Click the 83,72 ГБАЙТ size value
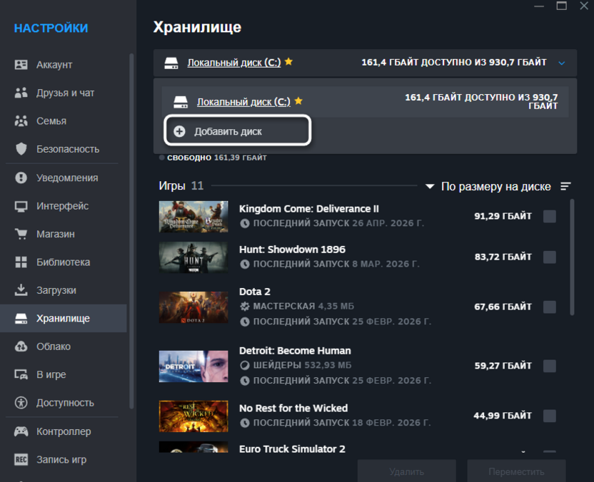This screenshot has width=594, height=482. point(503,257)
